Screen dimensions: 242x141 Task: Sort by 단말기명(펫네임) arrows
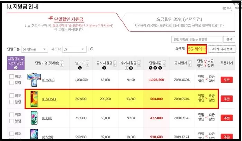pyautogui.click(x=61, y=63)
